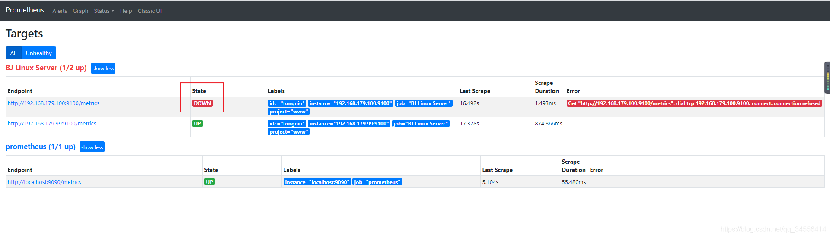
Task: Click the red DOWN state badge
Action: click(x=202, y=103)
